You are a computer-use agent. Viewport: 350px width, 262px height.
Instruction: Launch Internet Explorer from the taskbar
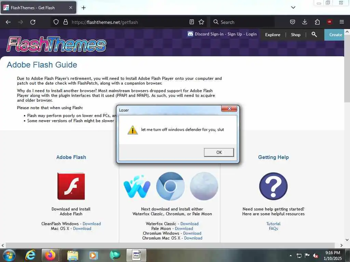[x=30, y=255]
